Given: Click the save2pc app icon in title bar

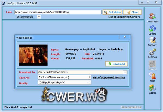Looking at the screenshot, I should [x=4, y=3].
